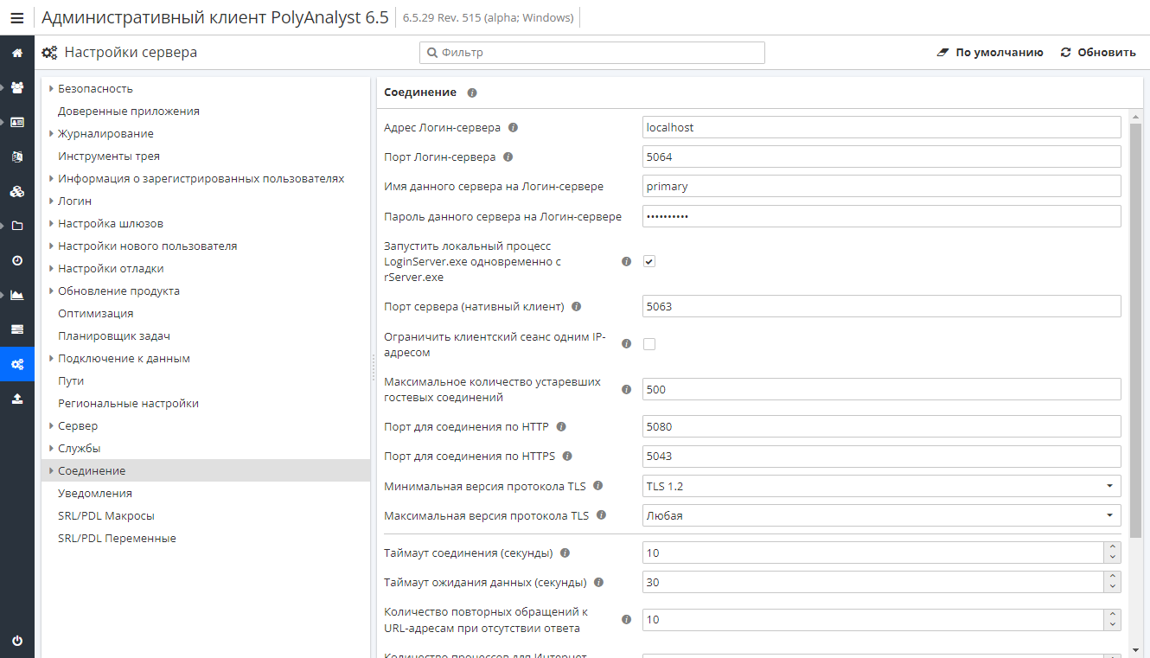The height and width of the screenshot is (658, 1150).
Task: Click the Обновить button
Action: (x=1098, y=53)
